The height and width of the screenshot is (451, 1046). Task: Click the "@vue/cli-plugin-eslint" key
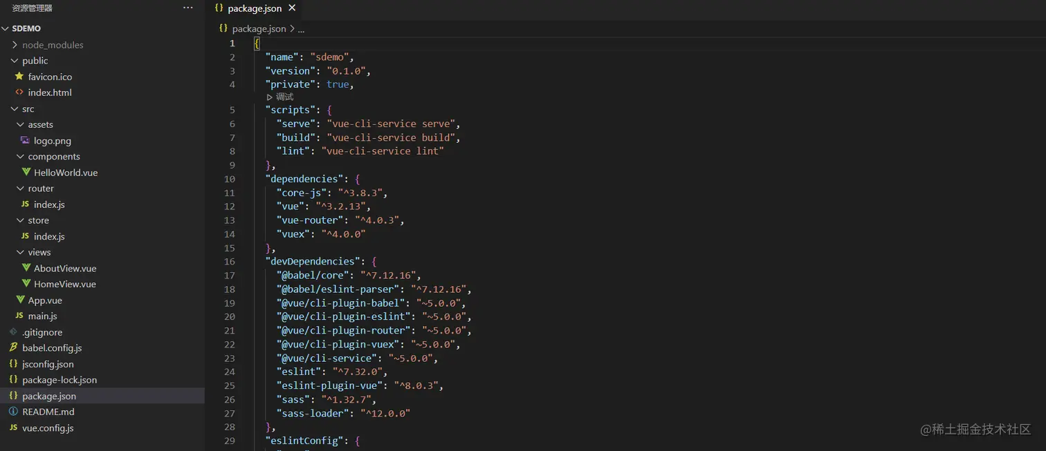tap(343, 317)
